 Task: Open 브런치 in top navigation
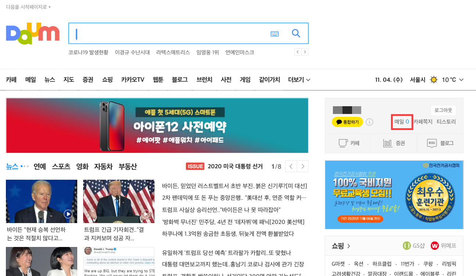(205, 80)
